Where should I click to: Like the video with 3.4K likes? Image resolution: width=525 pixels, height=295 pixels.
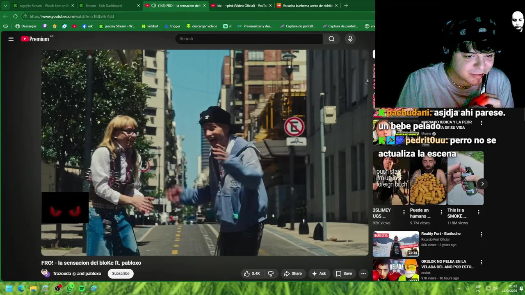pos(252,274)
